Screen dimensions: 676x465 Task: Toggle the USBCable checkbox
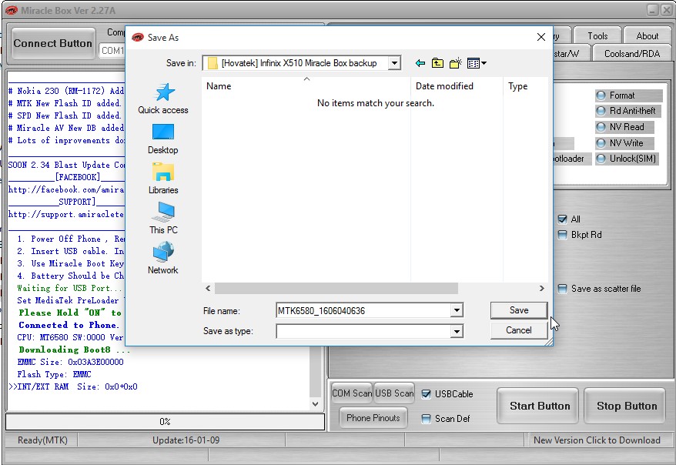tap(426, 394)
